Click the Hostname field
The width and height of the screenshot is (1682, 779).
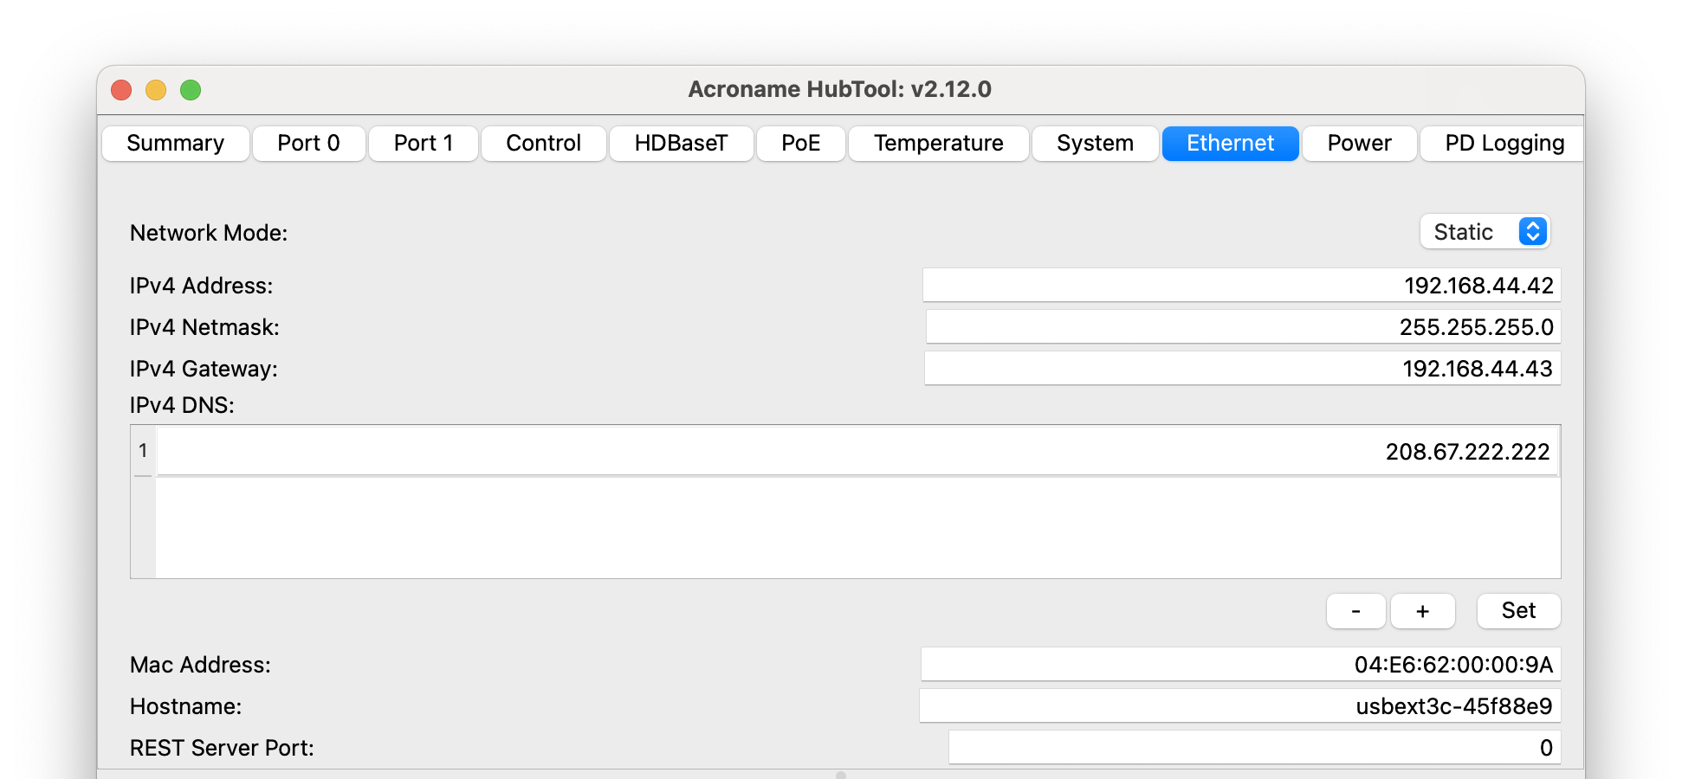[1239, 706]
